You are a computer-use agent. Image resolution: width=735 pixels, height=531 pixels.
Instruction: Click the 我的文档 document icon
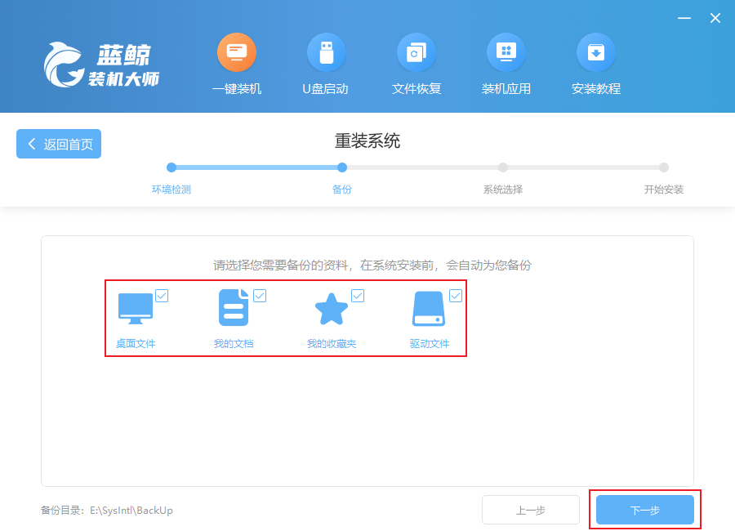pyautogui.click(x=233, y=310)
